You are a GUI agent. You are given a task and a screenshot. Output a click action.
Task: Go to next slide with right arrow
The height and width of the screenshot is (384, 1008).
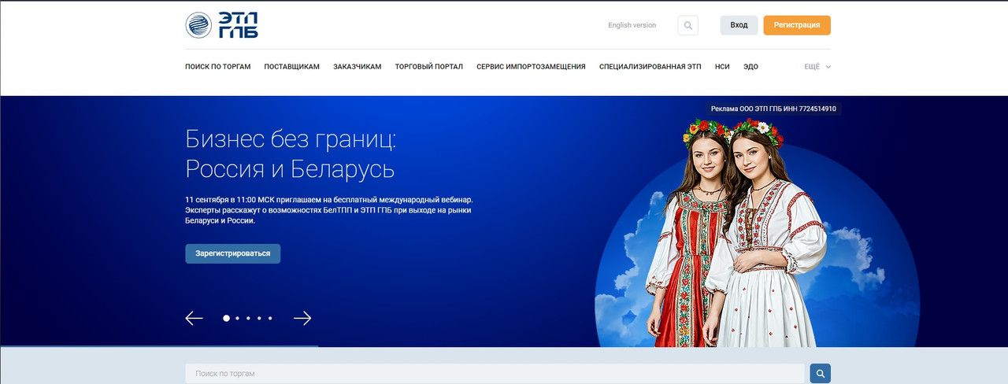tap(302, 318)
